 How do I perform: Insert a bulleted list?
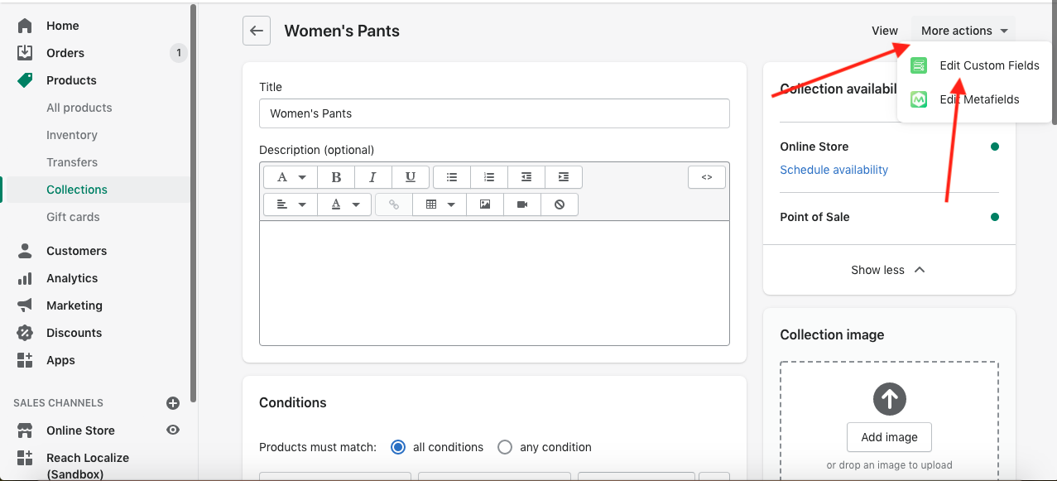tap(452, 177)
